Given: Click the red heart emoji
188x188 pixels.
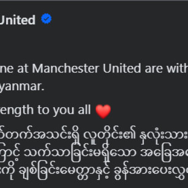Looking at the screenshot, I should [103, 111].
